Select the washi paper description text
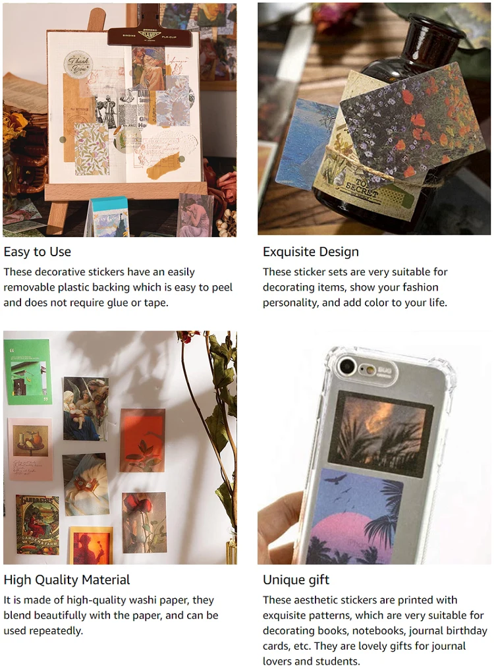The image size is (494, 670). pyautogui.click(x=111, y=615)
